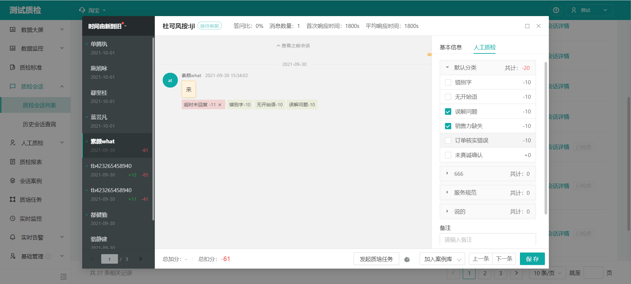Click previous page arrow in bottom pagination
Screen dimensions: 631x284
coord(453,273)
